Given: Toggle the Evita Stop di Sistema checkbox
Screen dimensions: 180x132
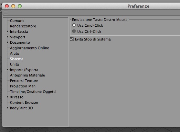Looking at the screenshot, I should (x=72, y=39).
